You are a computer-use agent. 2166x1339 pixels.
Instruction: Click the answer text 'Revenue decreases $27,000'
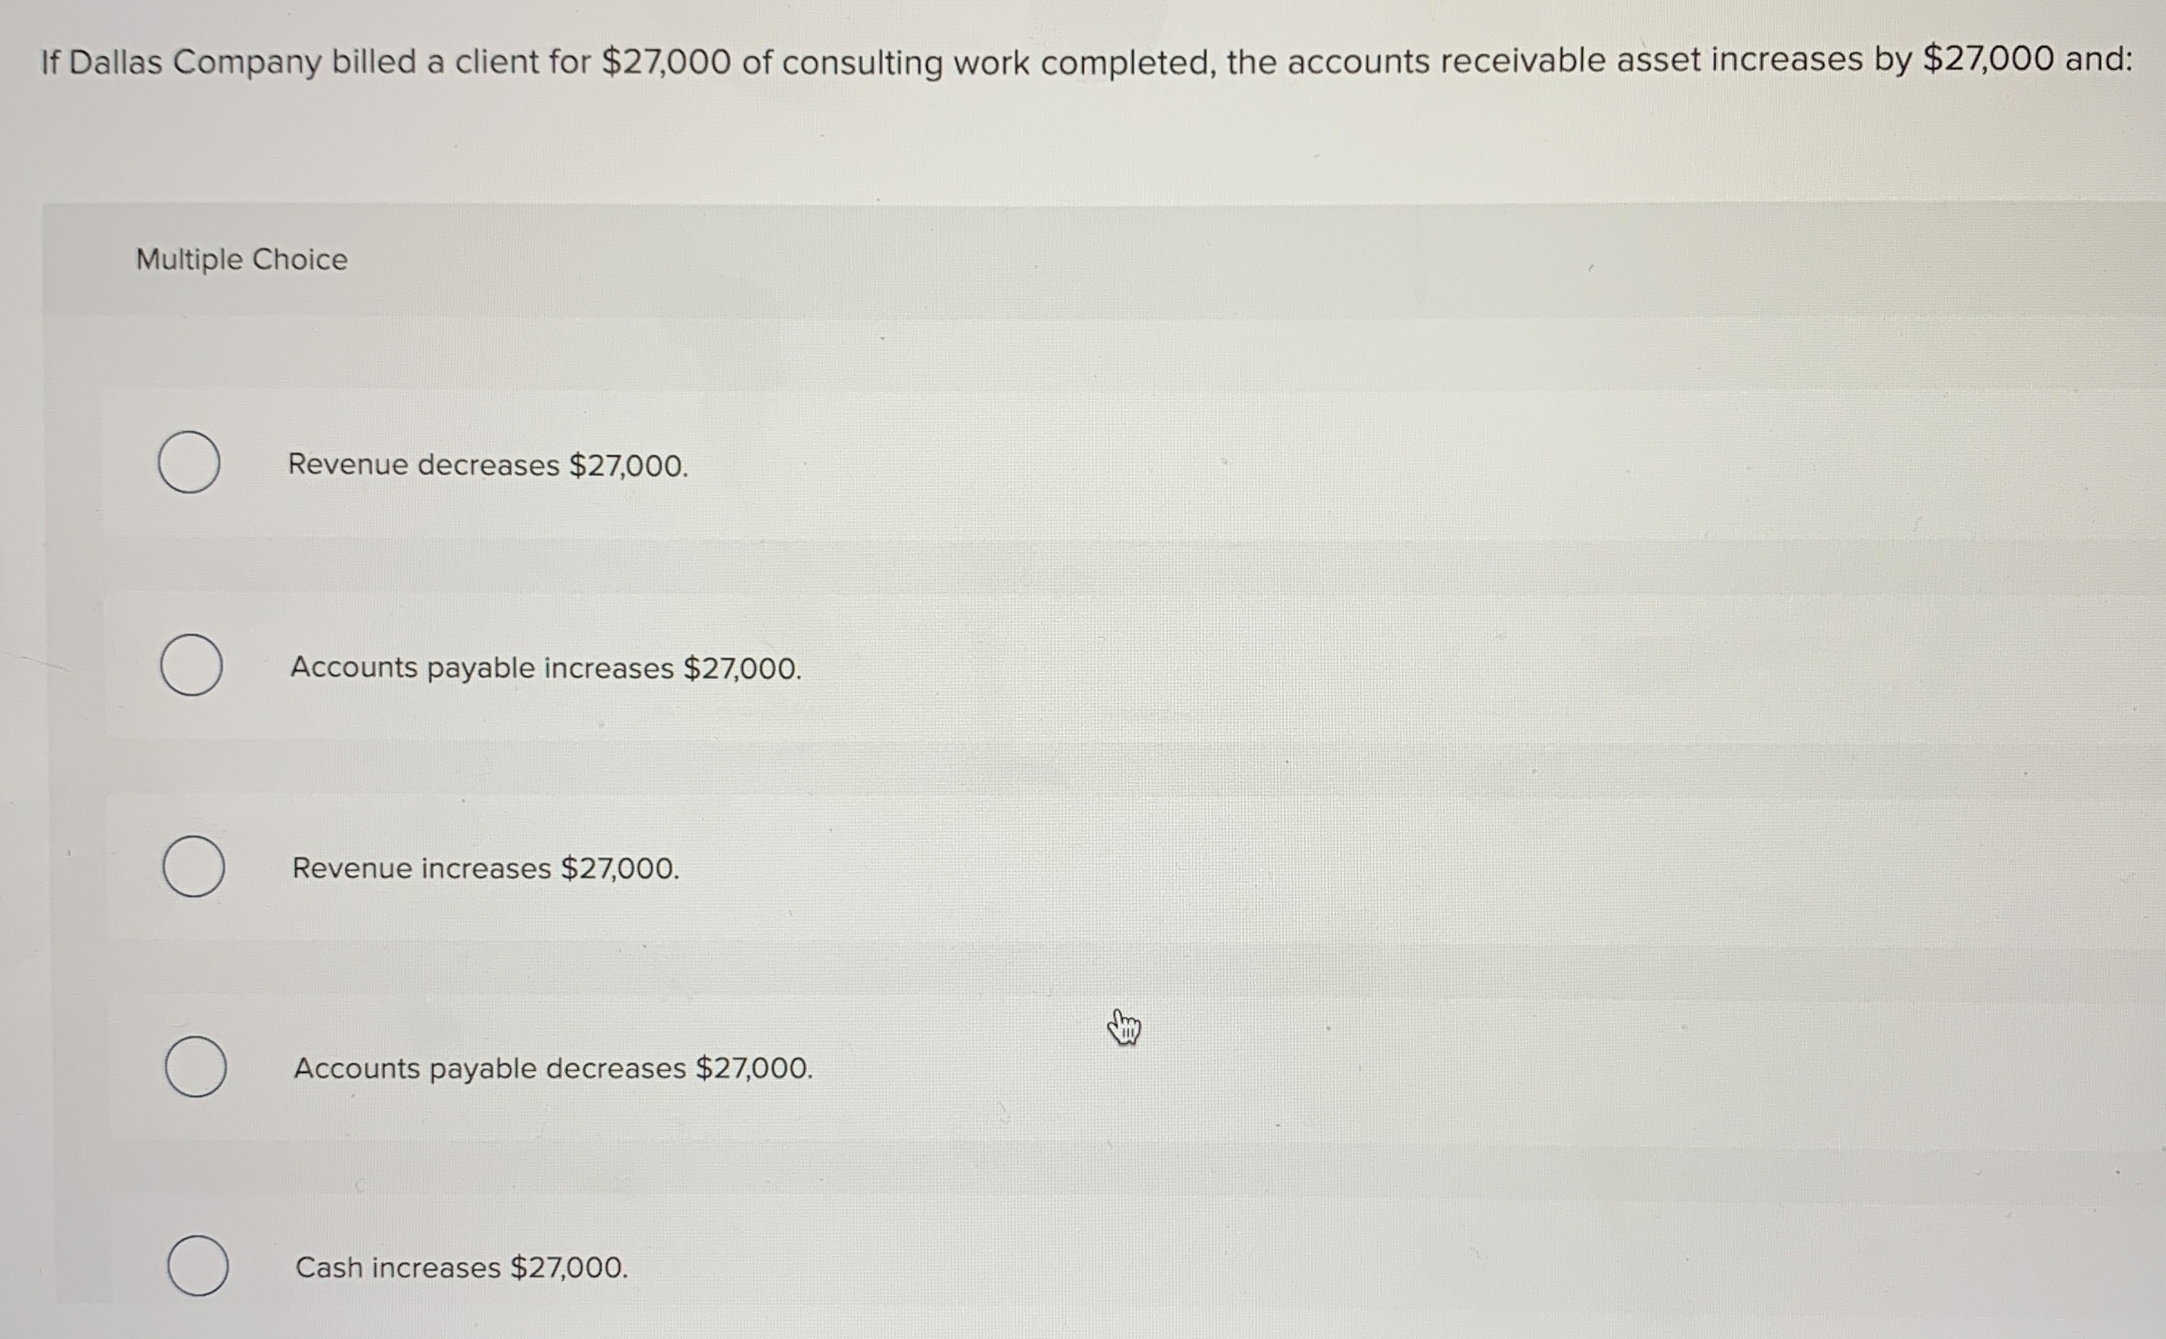point(487,464)
